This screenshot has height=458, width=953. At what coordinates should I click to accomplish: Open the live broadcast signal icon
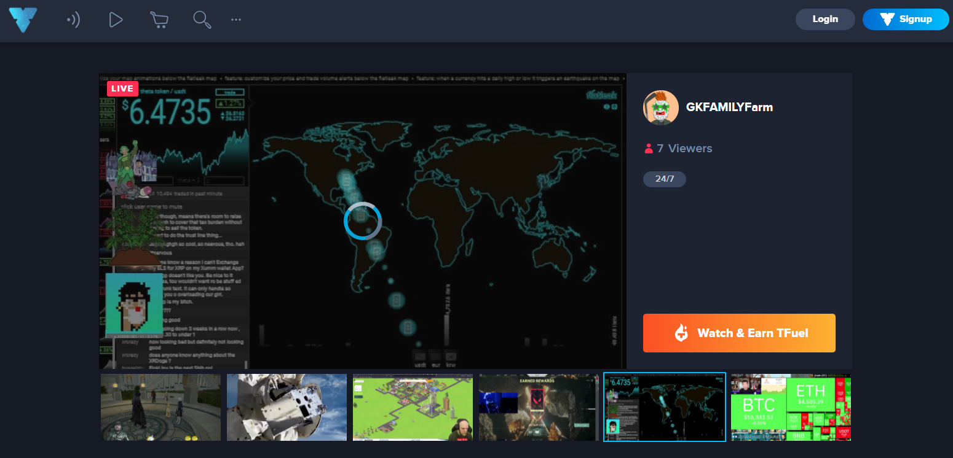click(73, 20)
